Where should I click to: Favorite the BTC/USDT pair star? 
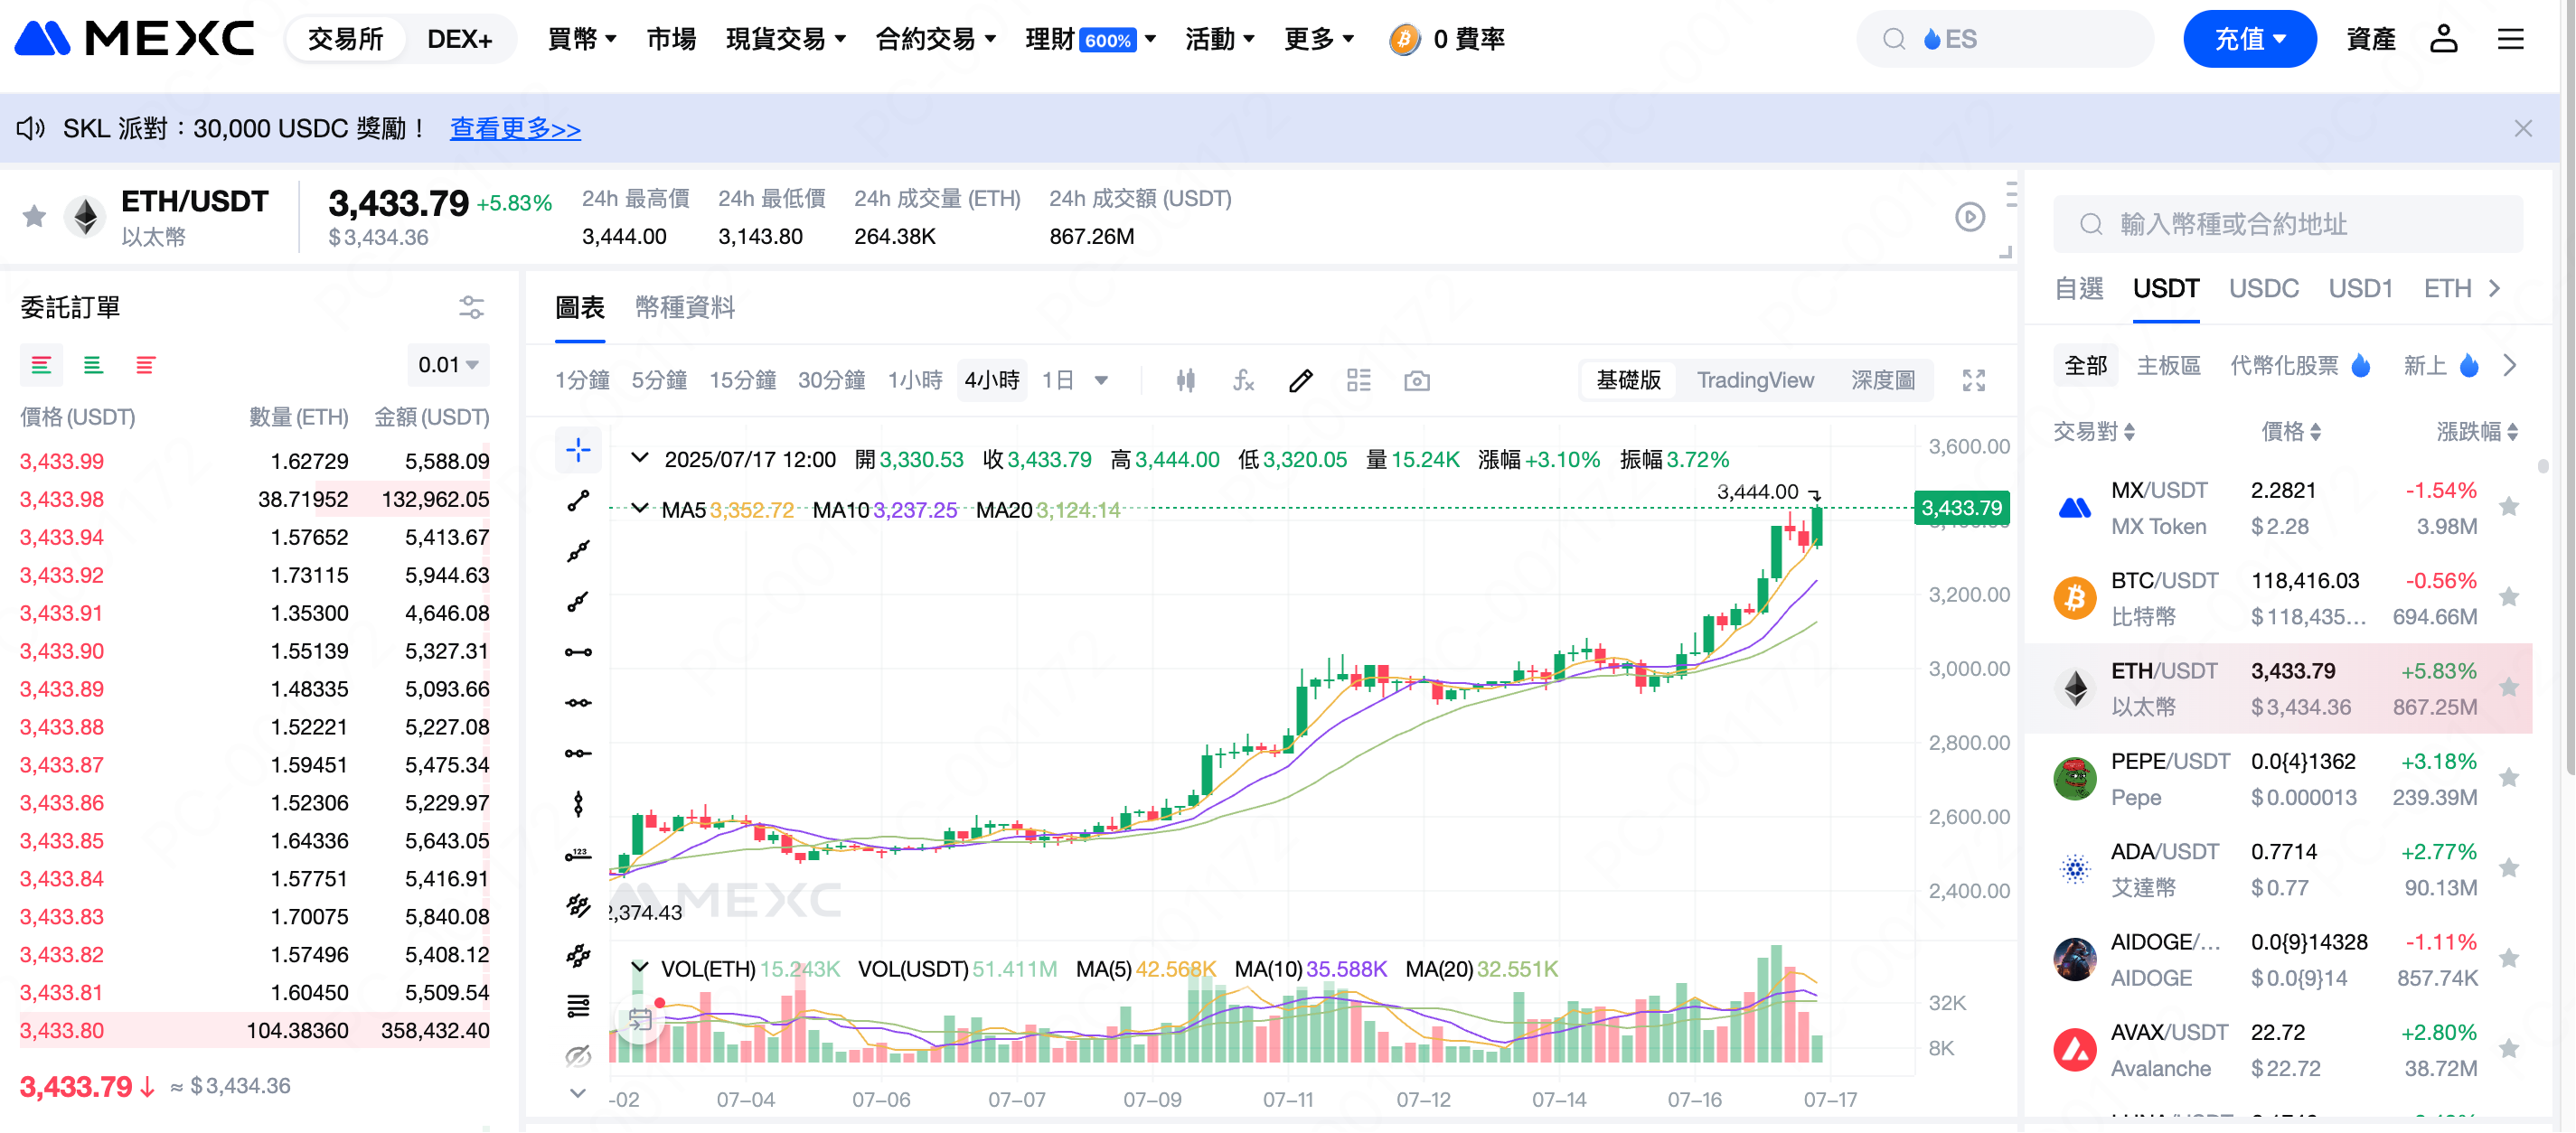point(2508,597)
